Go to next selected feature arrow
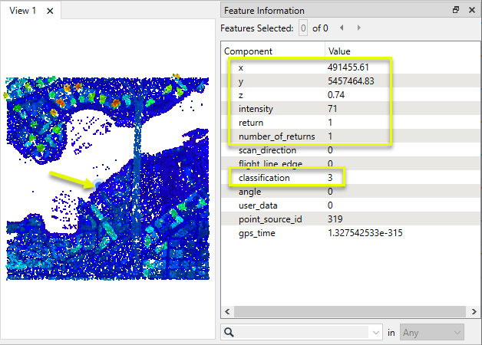The width and height of the screenshot is (482, 345). point(359,28)
